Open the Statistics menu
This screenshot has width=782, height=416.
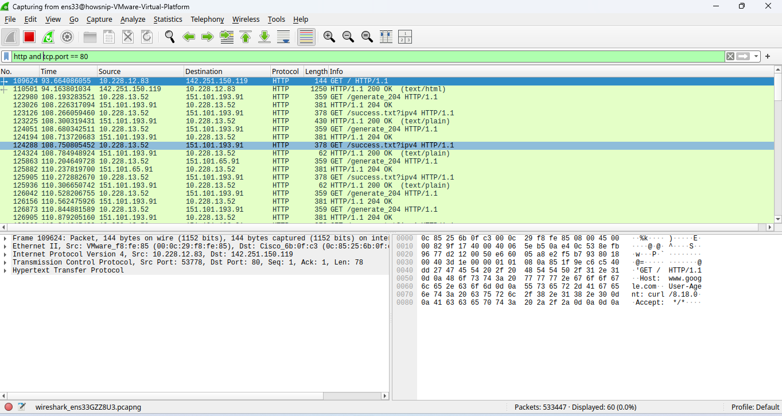(168, 19)
